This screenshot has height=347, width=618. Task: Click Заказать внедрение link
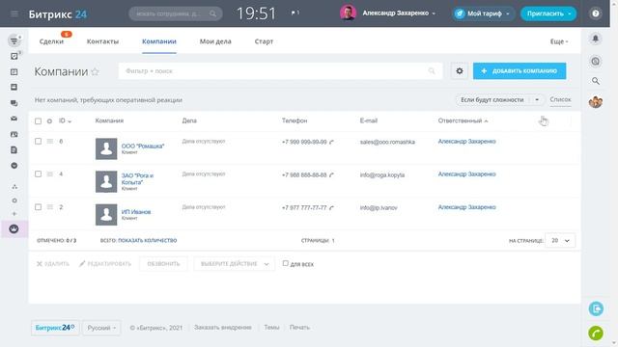(223, 328)
